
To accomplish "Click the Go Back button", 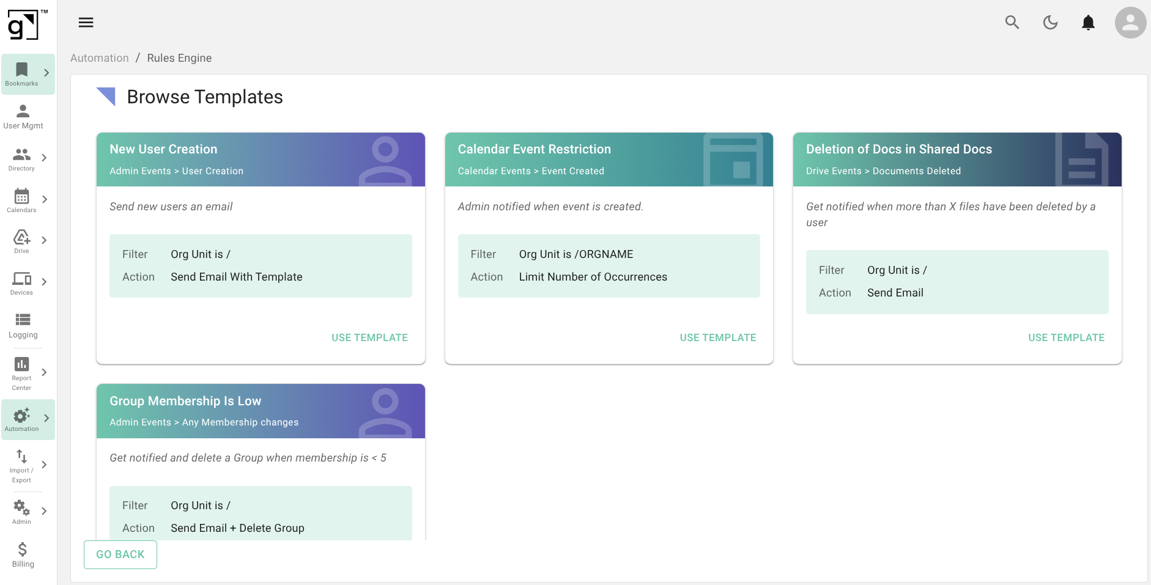I will click(120, 554).
